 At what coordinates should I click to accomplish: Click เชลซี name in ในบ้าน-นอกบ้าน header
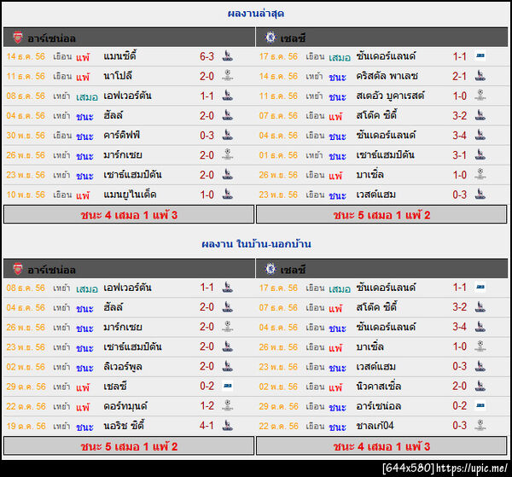point(293,270)
